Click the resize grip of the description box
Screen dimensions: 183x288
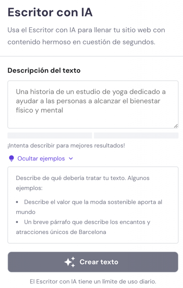point(176,126)
